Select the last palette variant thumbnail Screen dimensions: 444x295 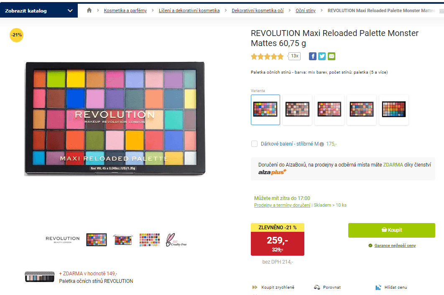click(394, 110)
